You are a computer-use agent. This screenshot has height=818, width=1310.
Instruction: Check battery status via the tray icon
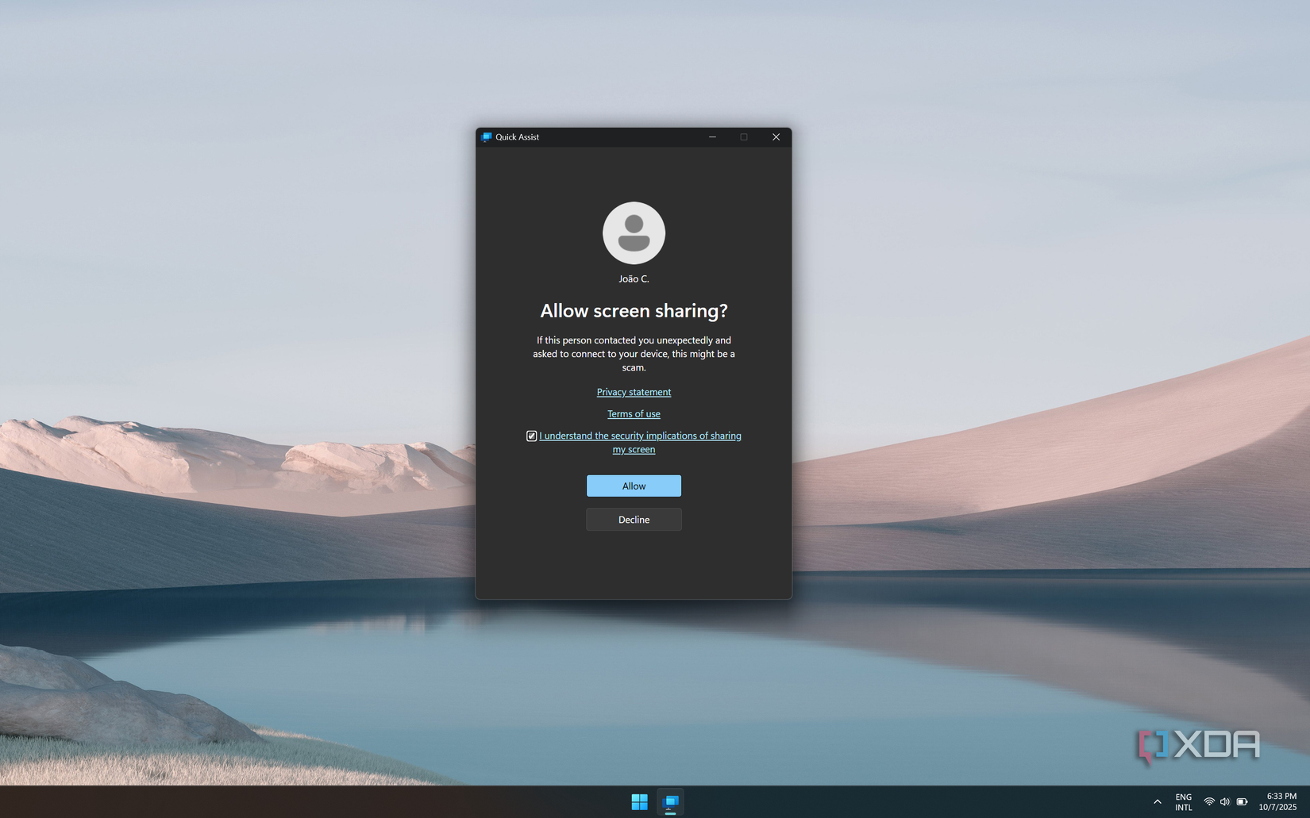pyautogui.click(x=1242, y=801)
